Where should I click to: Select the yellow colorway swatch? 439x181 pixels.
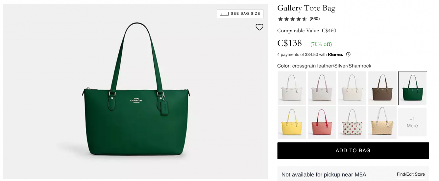click(x=292, y=122)
